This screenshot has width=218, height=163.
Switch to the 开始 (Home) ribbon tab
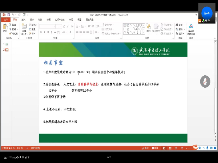click(x=15, y=20)
